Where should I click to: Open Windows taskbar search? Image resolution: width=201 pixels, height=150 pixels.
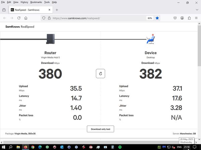[x=11, y=147]
